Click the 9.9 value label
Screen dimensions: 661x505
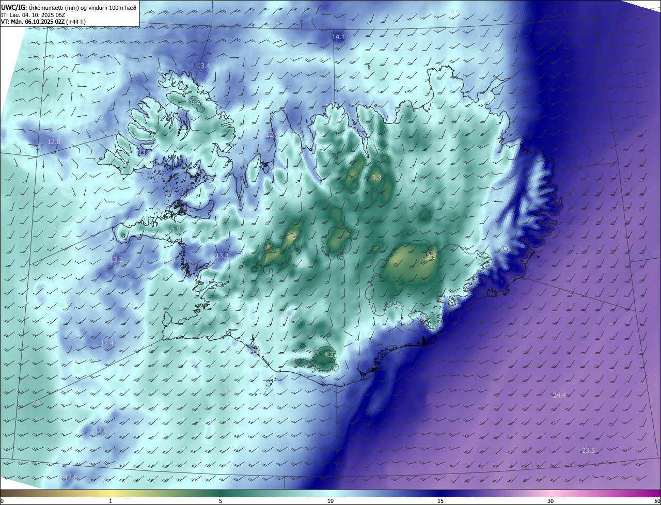(x=455, y=12)
